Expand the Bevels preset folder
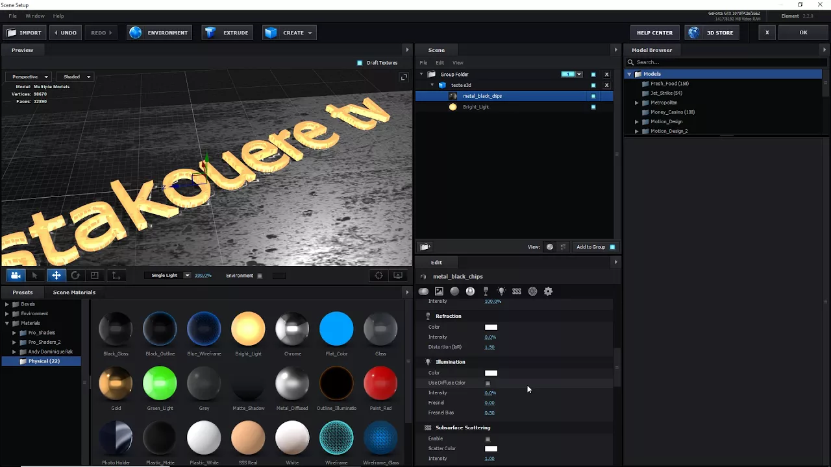 point(7,304)
